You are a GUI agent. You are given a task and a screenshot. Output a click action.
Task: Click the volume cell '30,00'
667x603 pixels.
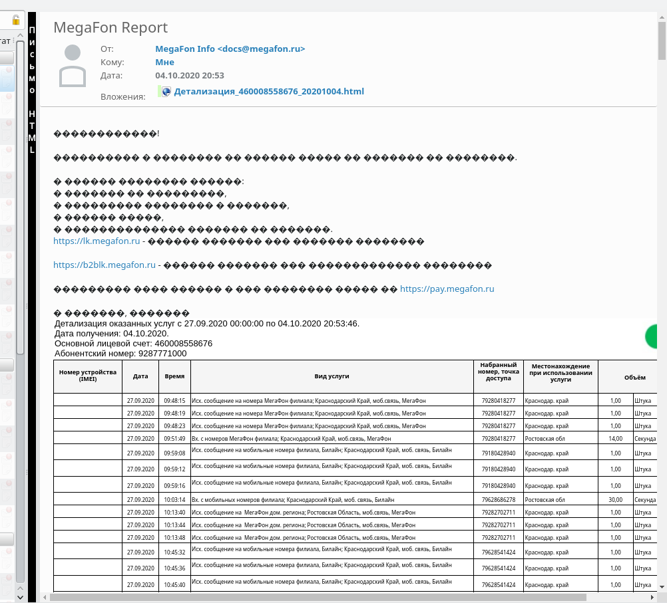[x=616, y=500]
